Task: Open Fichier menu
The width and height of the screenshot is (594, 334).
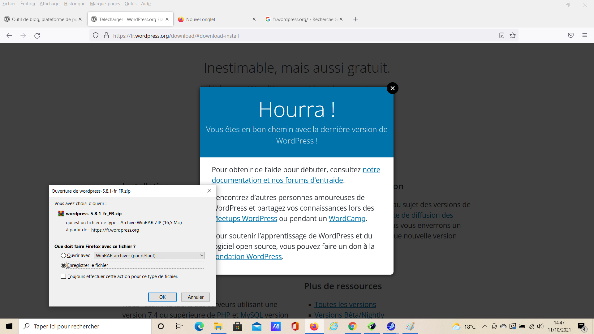Action: pyautogui.click(x=9, y=4)
